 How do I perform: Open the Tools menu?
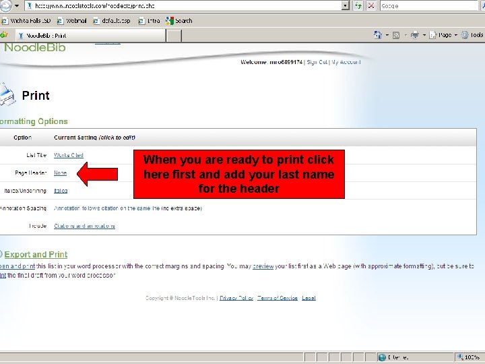472,35
